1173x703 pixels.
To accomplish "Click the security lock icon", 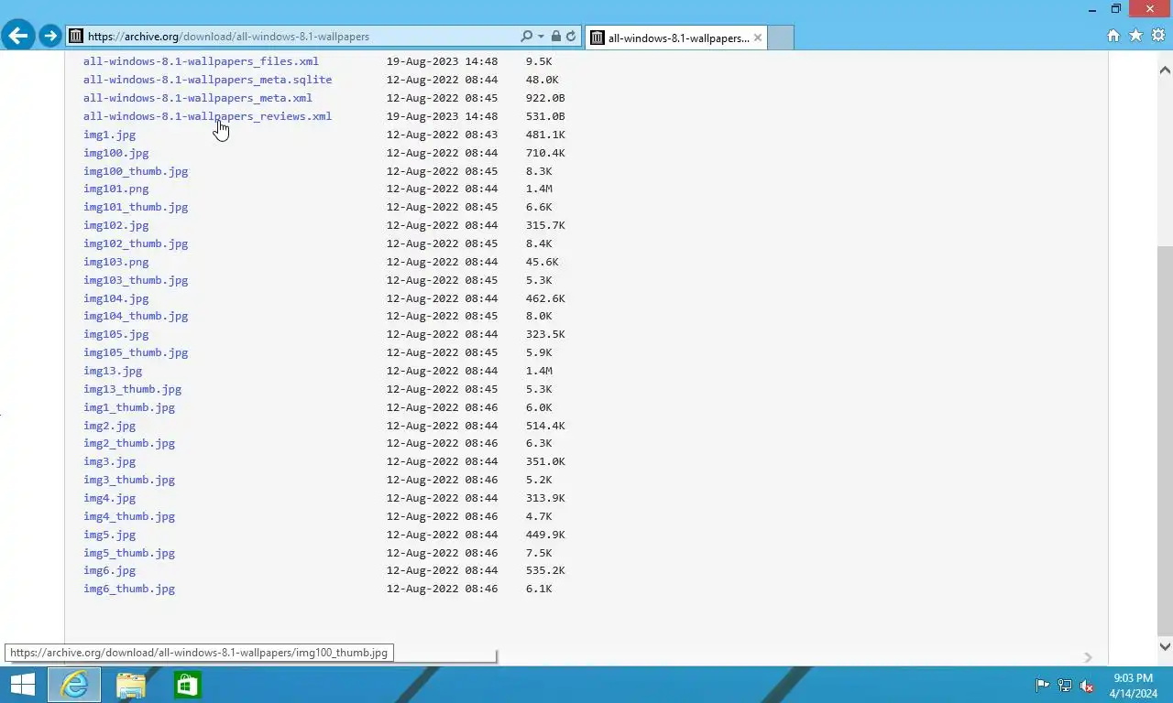I will 556,37.
